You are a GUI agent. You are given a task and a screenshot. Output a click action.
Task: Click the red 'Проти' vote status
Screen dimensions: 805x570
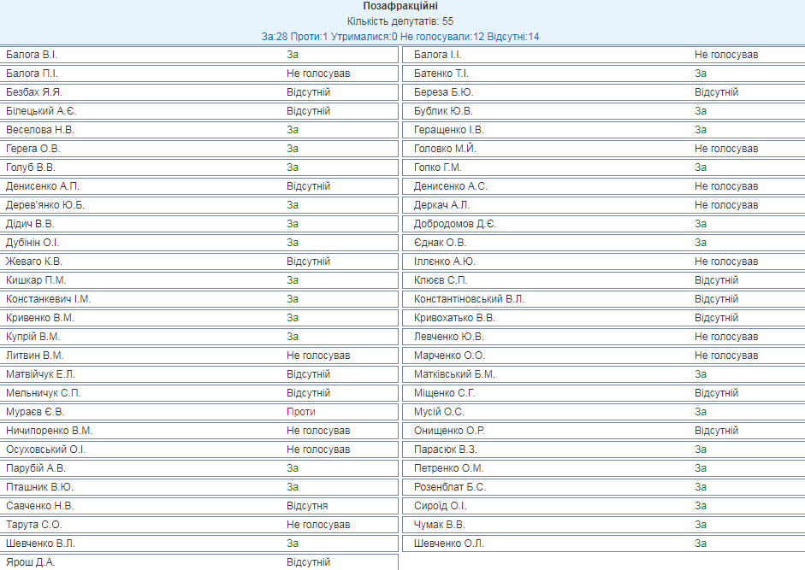click(300, 412)
